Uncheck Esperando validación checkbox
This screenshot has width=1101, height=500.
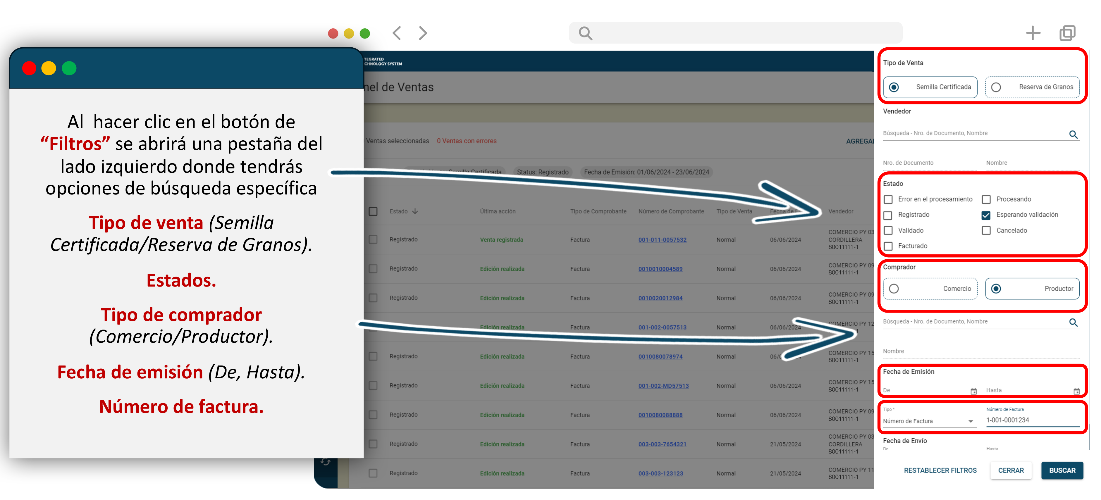tap(986, 215)
